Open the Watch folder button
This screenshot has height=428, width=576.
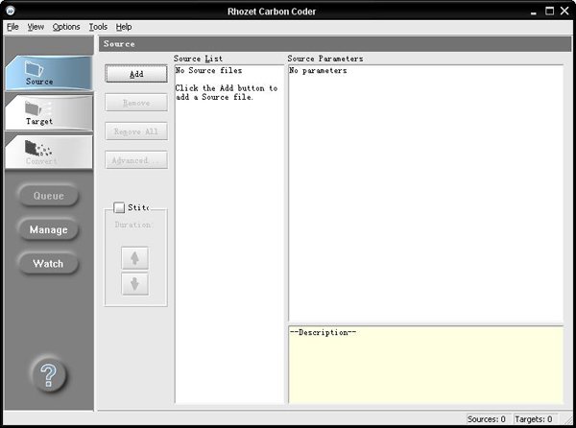click(x=49, y=264)
